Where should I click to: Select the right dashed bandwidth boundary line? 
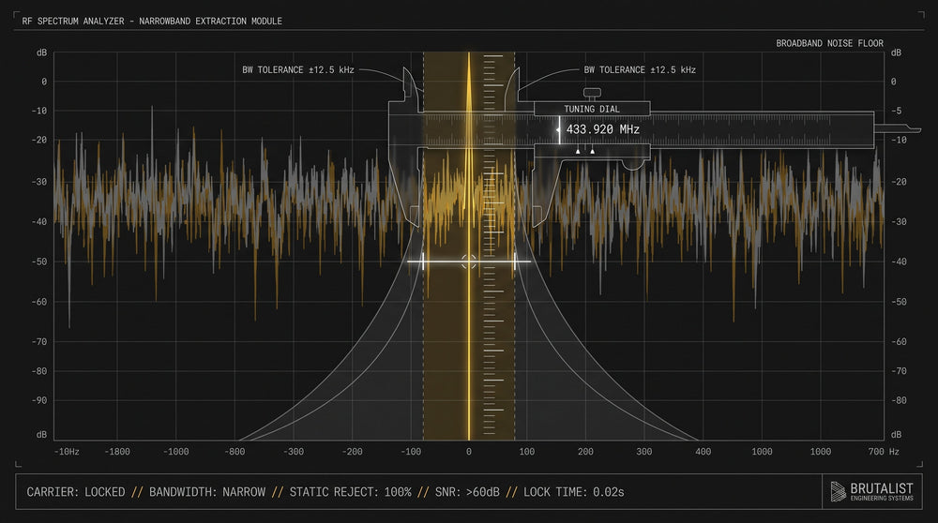coord(514,247)
